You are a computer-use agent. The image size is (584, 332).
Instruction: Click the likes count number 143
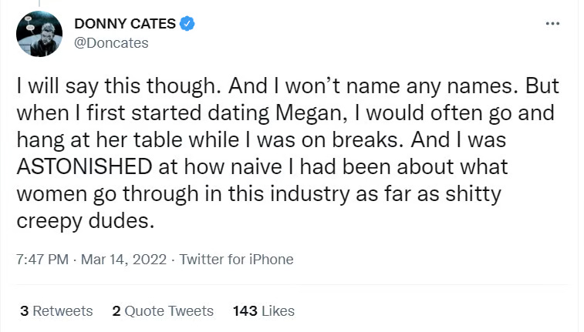coord(245,311)
